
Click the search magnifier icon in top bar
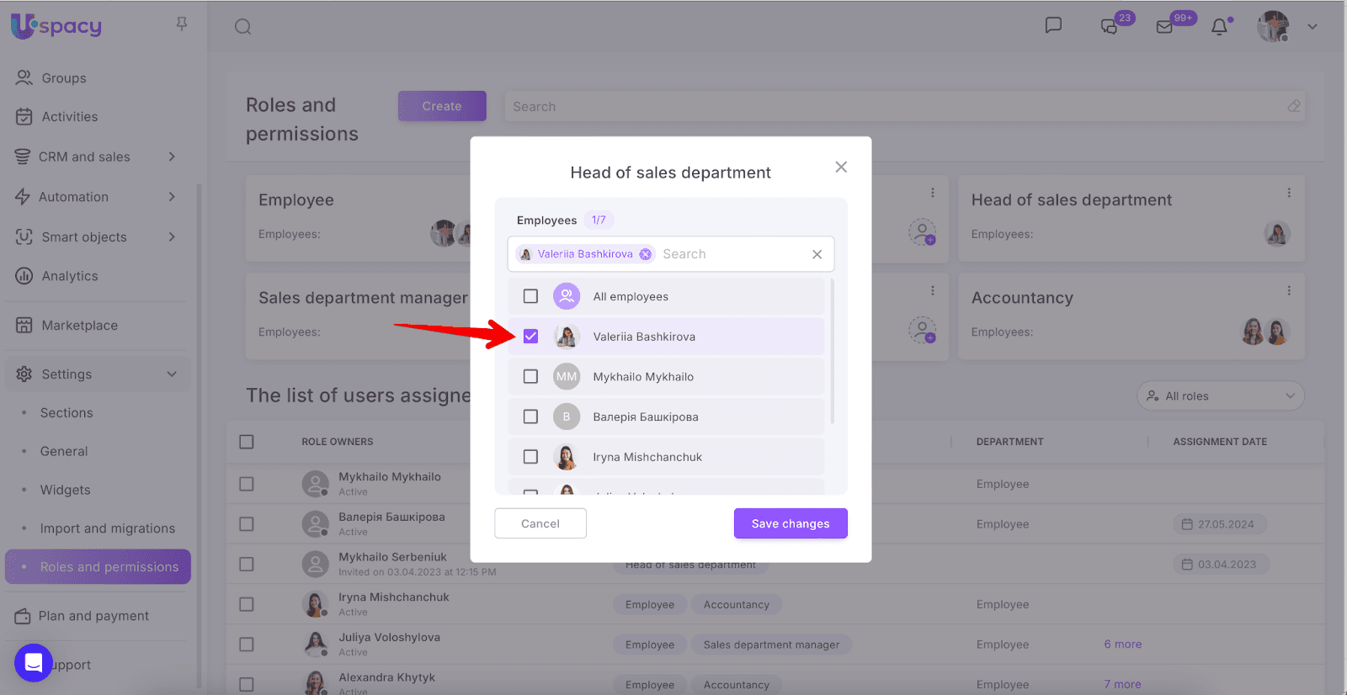[243, 27]
